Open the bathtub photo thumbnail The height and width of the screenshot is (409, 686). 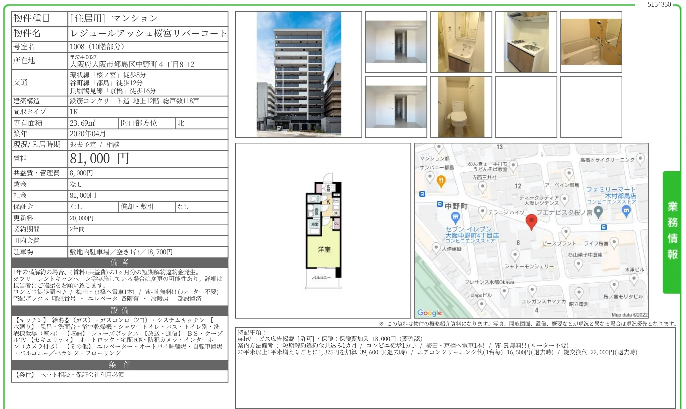[x=591, y=42]
